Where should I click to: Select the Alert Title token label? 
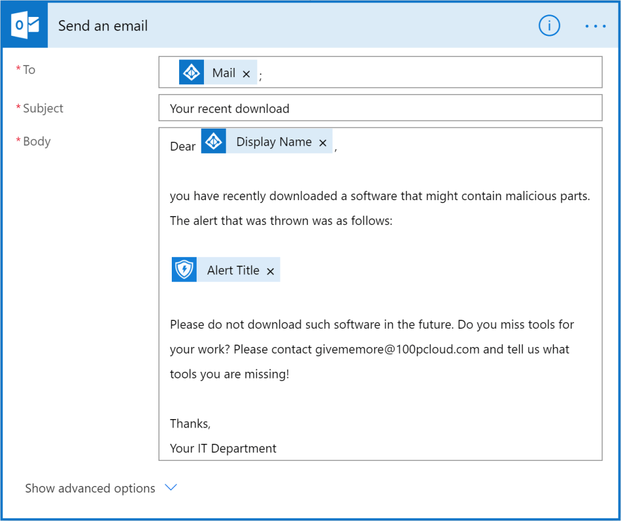(233, 271)
